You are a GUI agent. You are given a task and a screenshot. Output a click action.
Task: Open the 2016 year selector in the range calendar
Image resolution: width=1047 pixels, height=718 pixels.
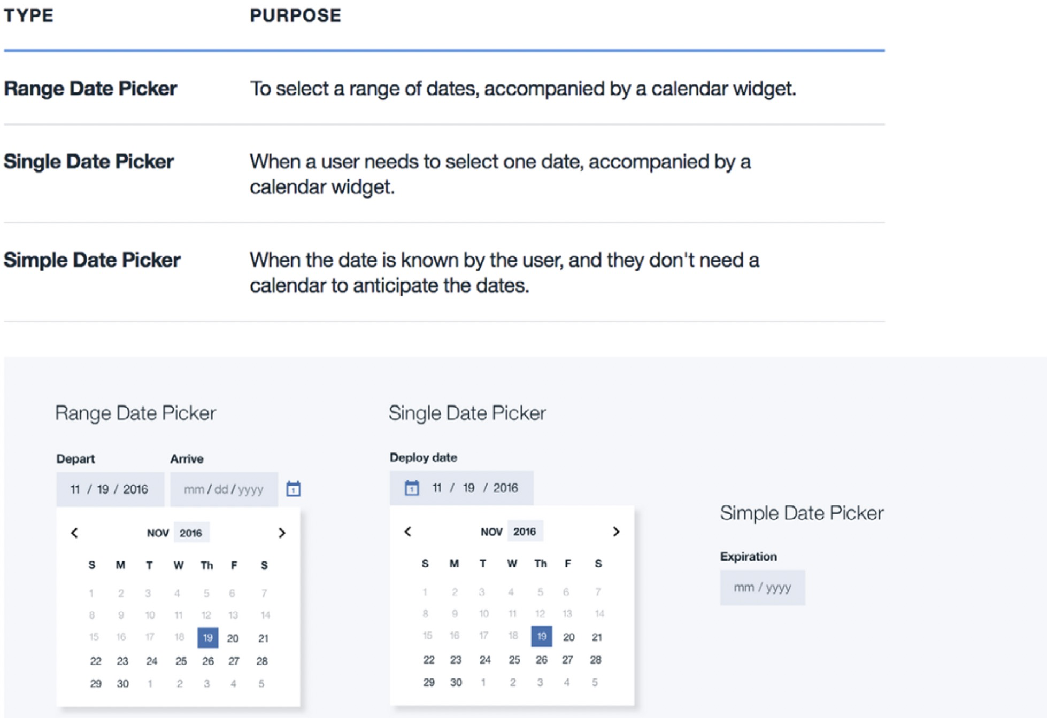(191, 533)
